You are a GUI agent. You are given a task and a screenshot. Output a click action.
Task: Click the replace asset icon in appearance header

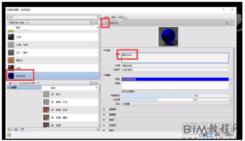coord(227,23)
